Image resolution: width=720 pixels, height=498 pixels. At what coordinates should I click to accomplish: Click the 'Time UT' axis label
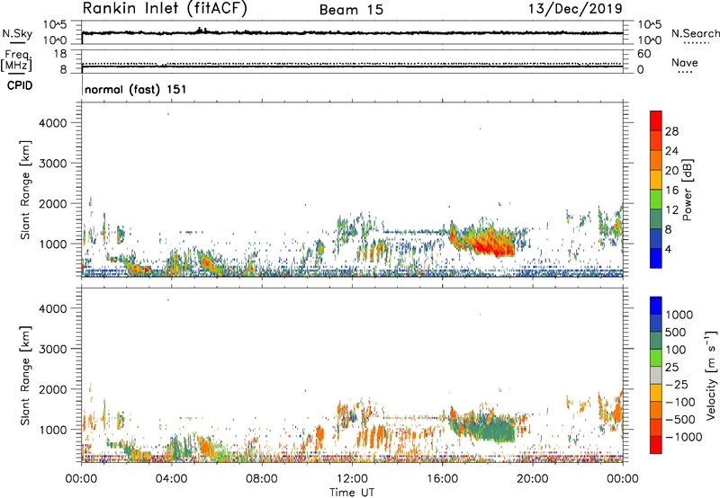tap(352, 493)
